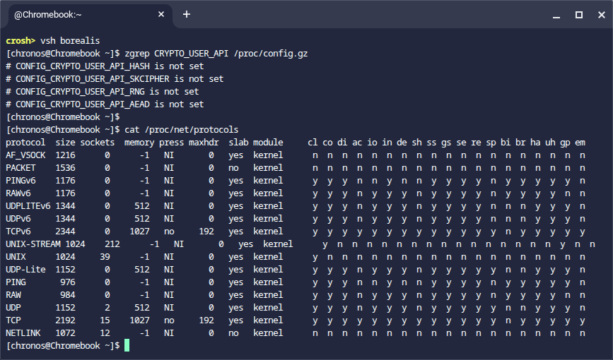Click size value 2192 in TCP row
Viewport: 613px width, 360px height.
pos(65,320)
